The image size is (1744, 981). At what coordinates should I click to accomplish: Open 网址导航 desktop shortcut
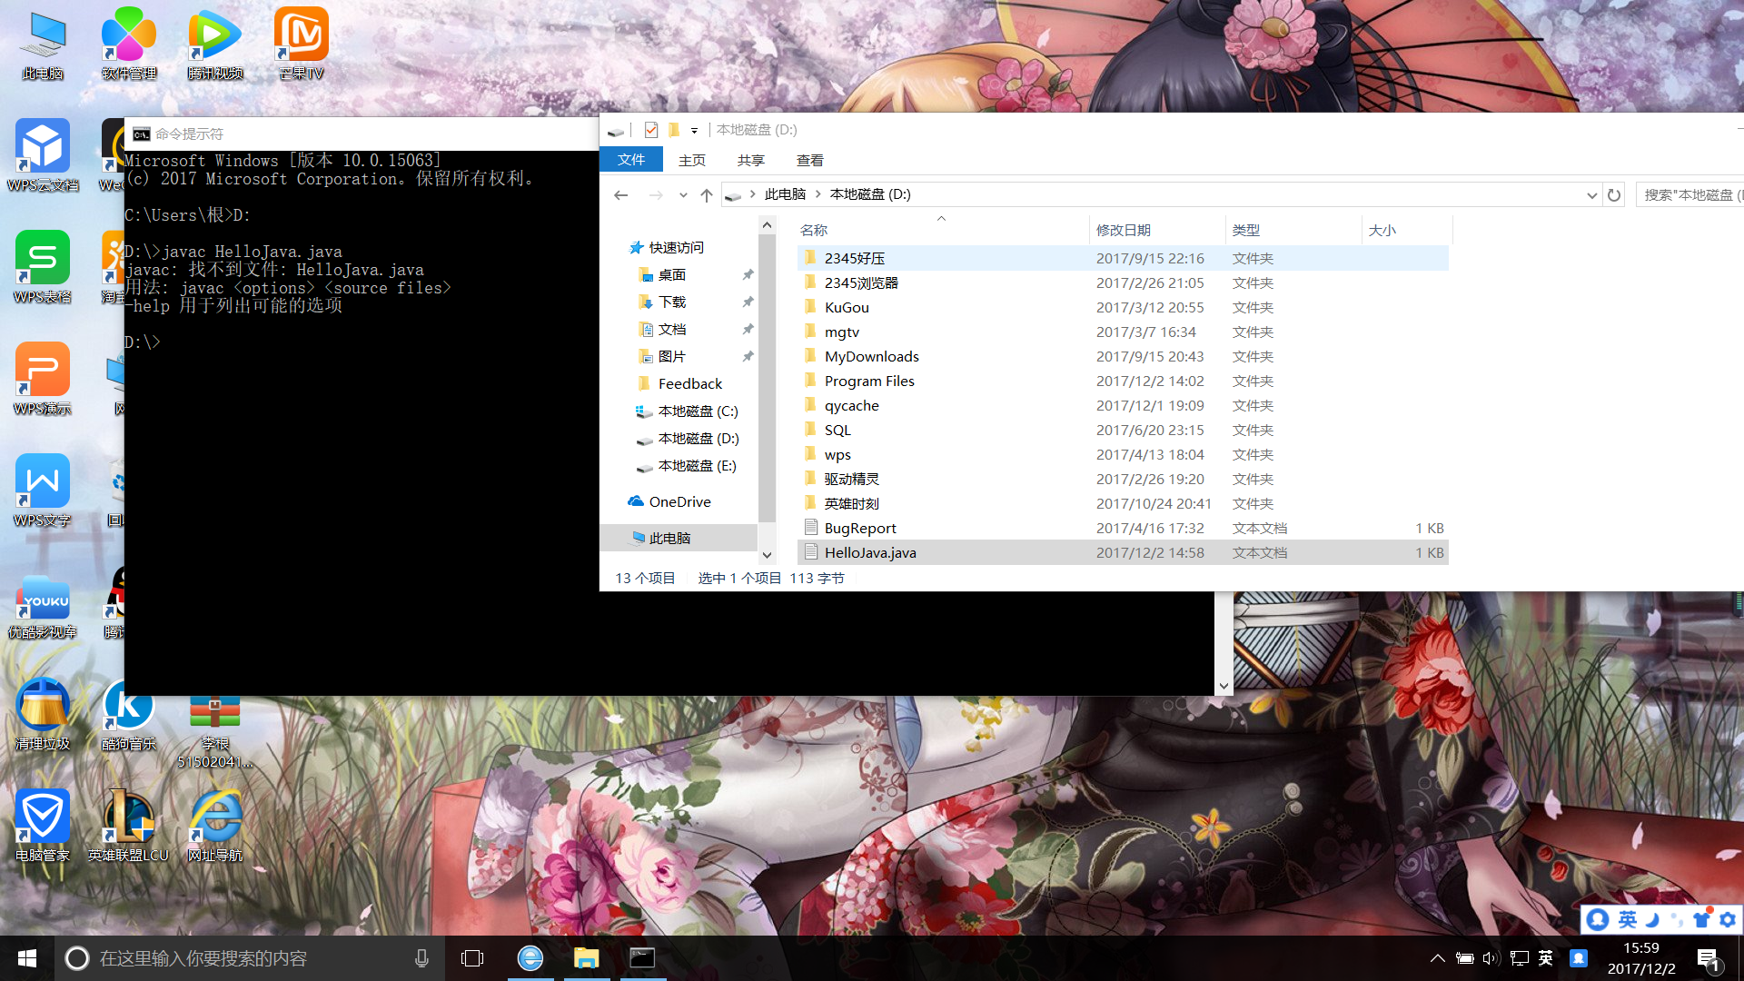[x=215, y=826]
